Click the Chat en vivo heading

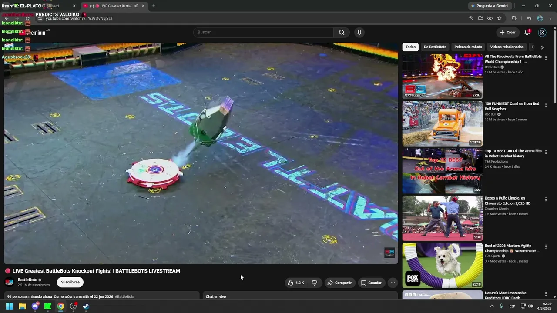click(x=216, y=296)
